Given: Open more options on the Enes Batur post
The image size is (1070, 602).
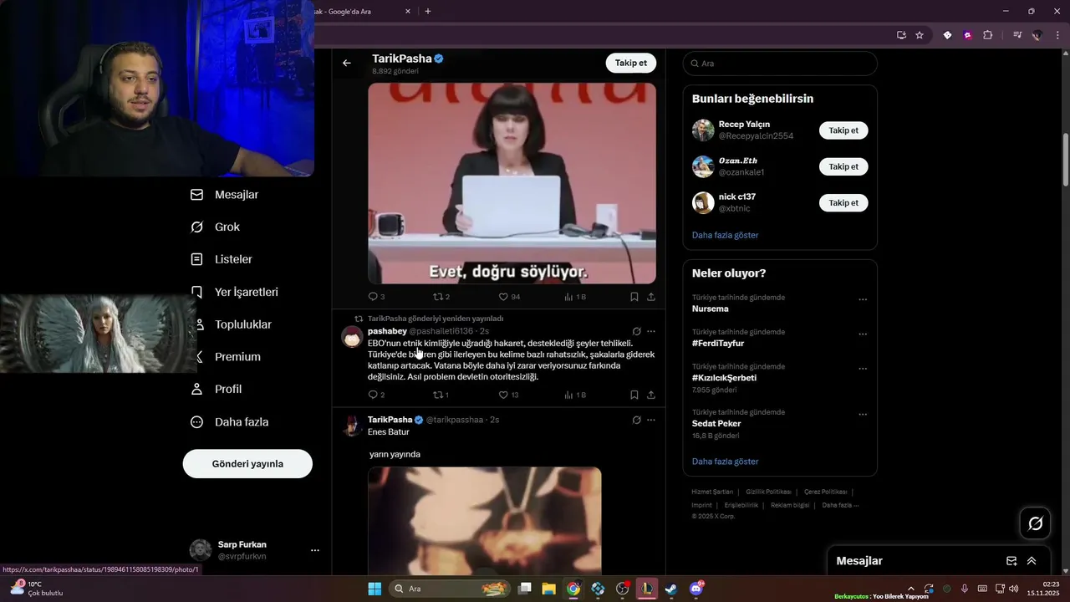Looking at the screenshot, I should click(x=651, y=420).
